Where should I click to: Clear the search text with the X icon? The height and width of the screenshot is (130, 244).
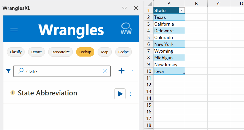(105, 71)
